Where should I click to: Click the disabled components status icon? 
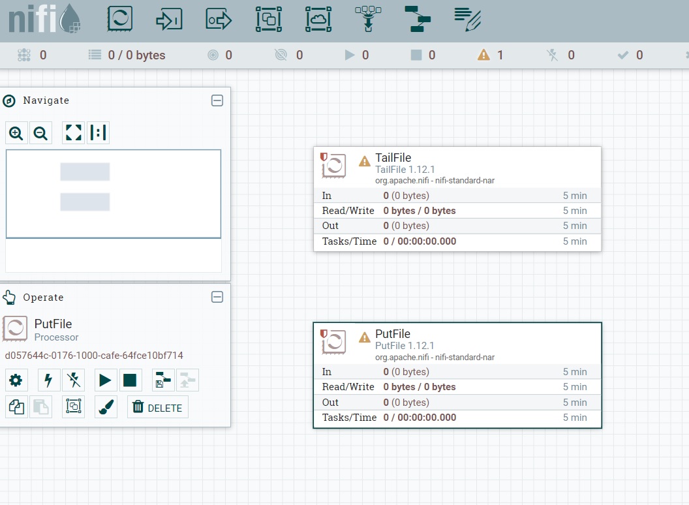click(x=553, y=55)
